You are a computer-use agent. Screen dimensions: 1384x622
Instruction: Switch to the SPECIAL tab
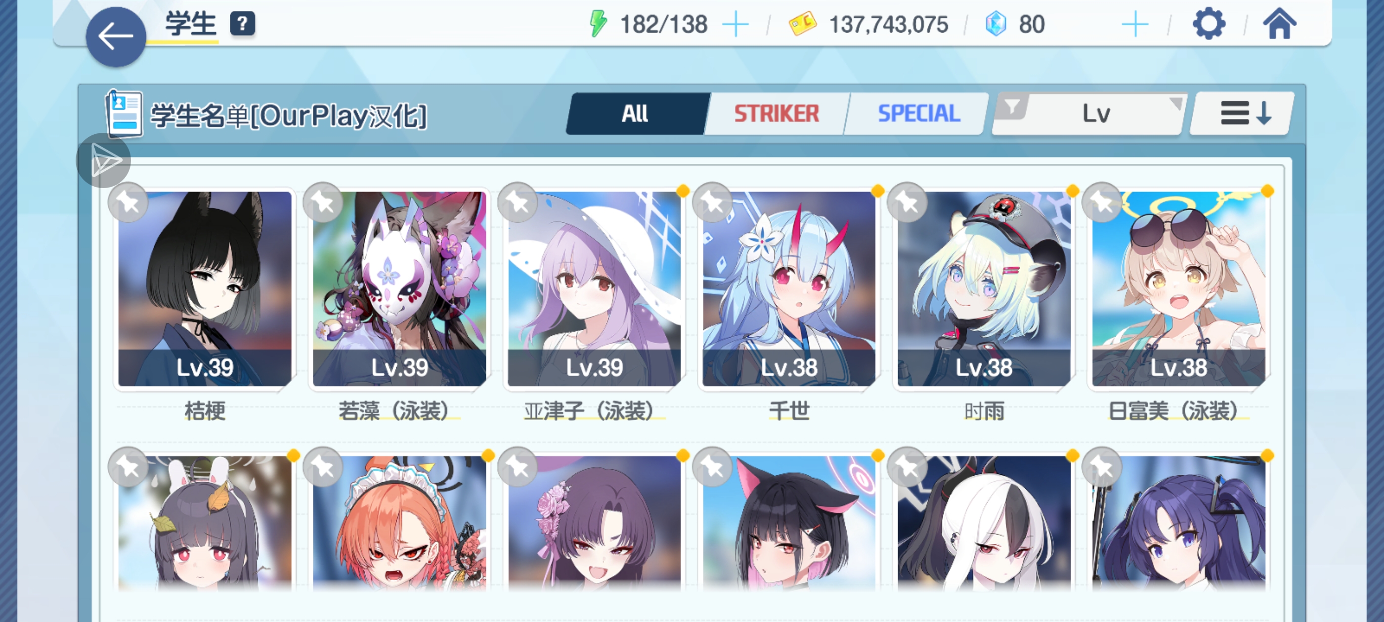(x=918, y=113)
